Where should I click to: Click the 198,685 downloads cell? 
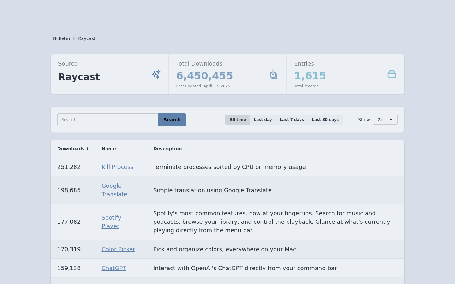(69, 190)
